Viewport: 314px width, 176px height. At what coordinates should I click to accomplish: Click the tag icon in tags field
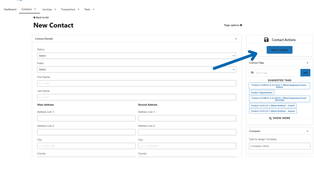pyautogui.click(x=252, y=73)
